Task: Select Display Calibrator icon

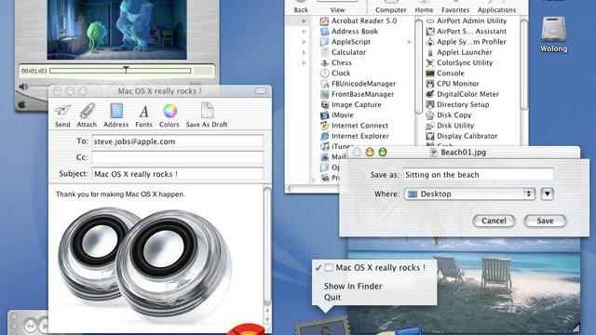Action: point(430,136)
